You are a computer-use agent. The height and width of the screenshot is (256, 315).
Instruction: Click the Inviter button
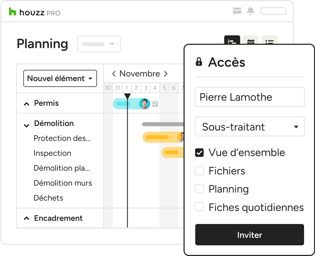[x=249, y=235]
